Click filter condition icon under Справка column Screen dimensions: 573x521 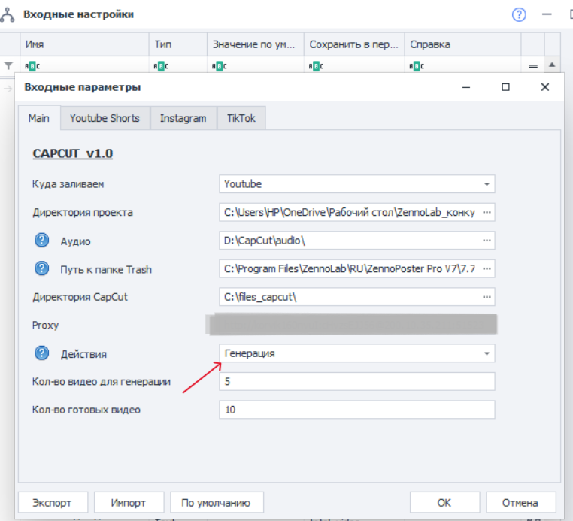(417, 66)
